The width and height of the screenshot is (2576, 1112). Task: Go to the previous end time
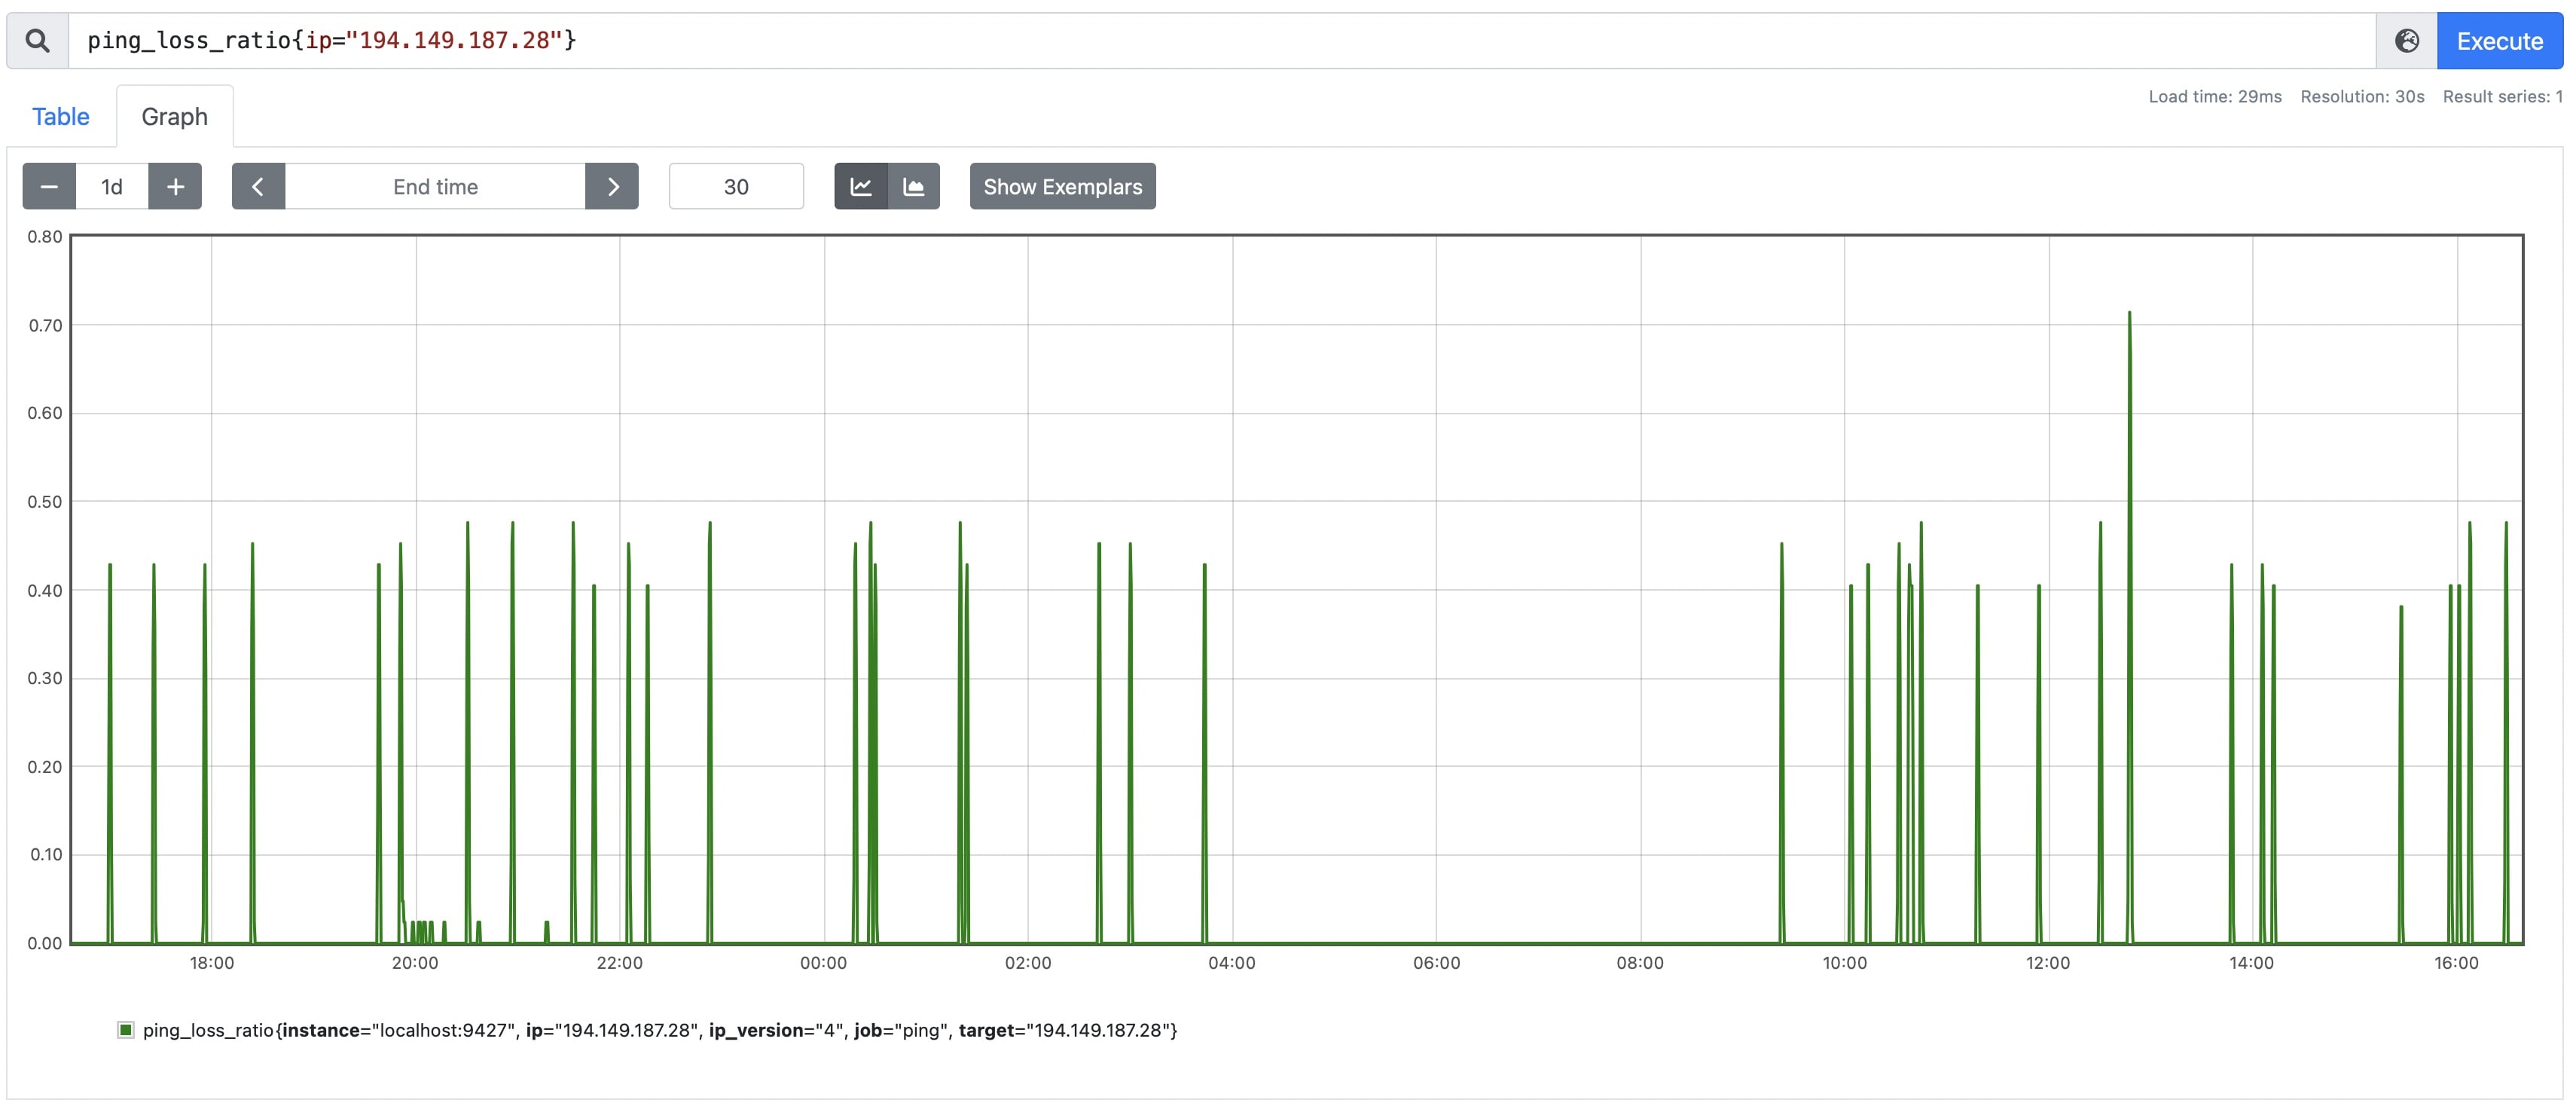tap(258, 187)
